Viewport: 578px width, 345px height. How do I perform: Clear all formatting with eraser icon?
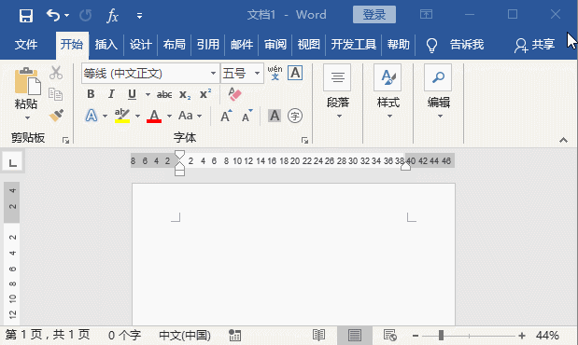[234, 94]
